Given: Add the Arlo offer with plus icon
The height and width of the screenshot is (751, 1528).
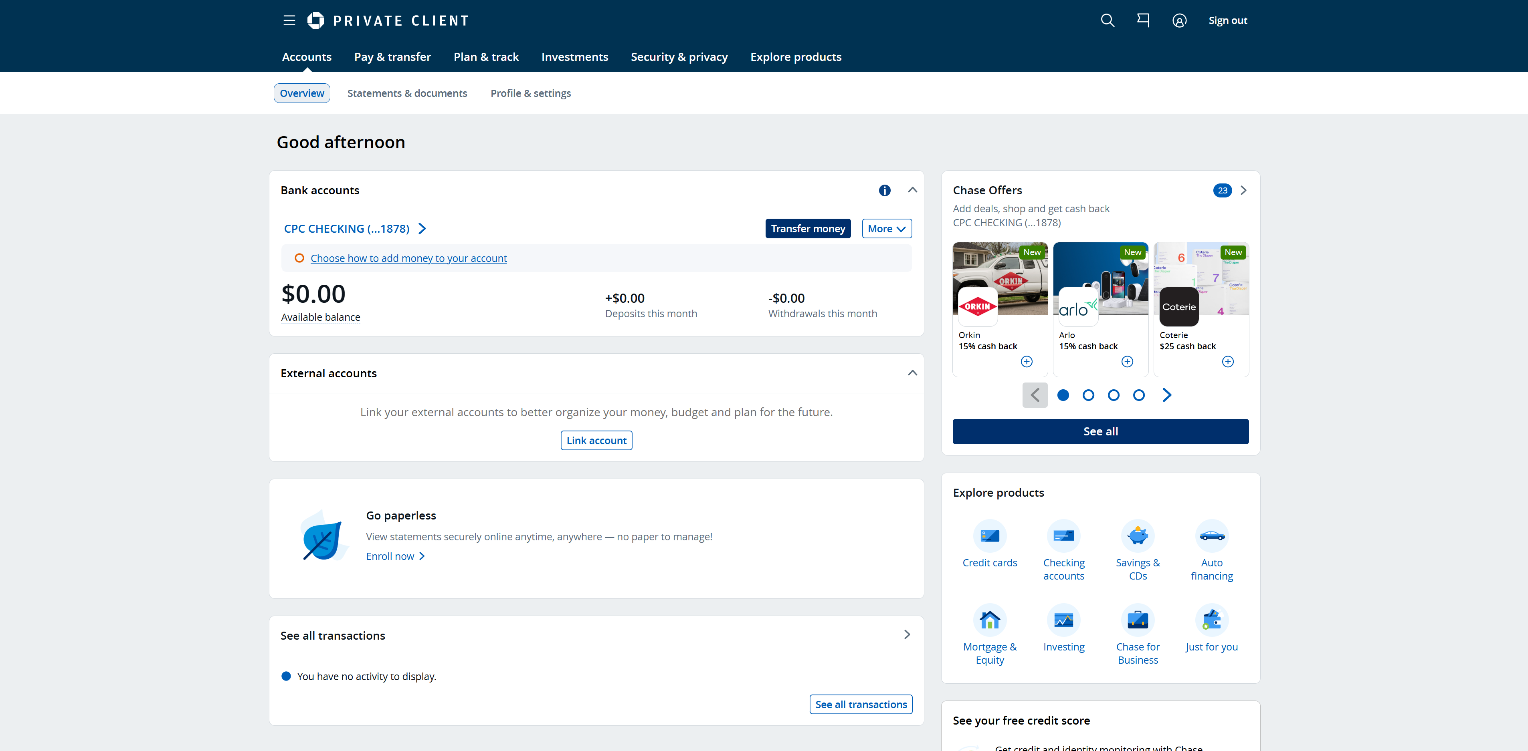Looking at the screenshot, I should click(1127, 362).
